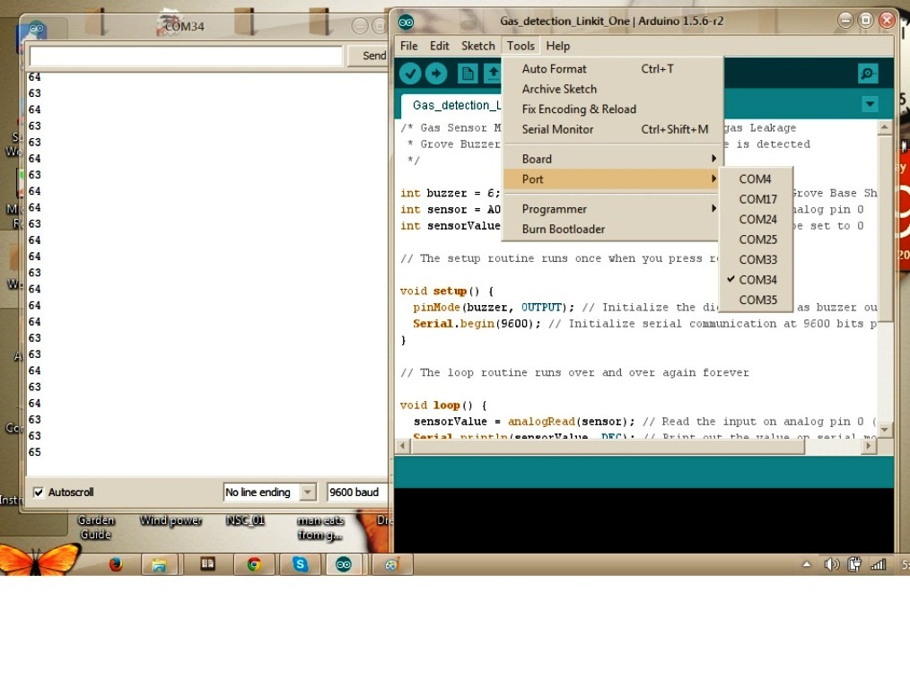Click the Arduino taskbar icon
Image resolution: width=910 pixels, height=689 pixels.
(x=343, y=564)
